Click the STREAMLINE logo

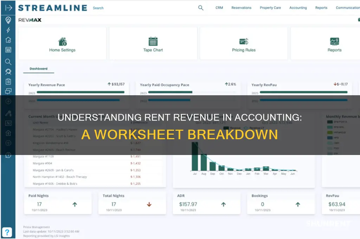click(x=53, y=8)
